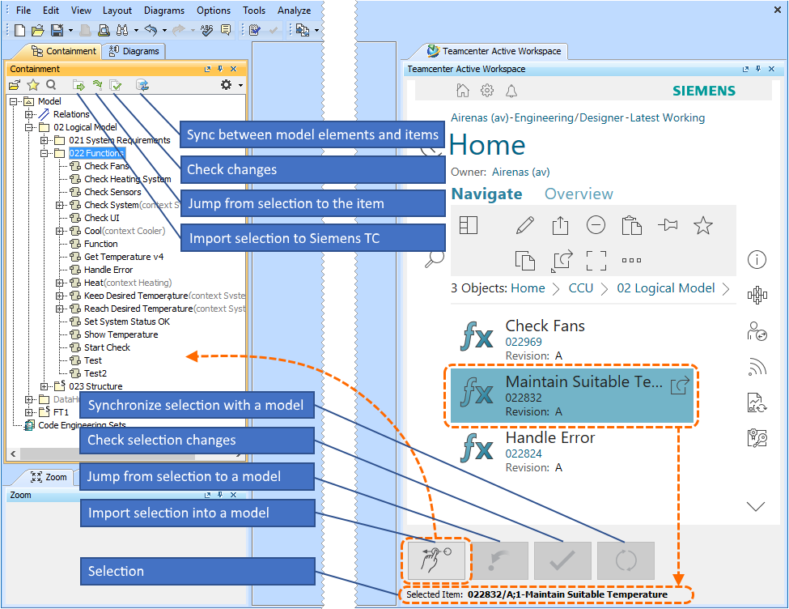789x609 pixels.
Task: Click Sync between model elements and items icon
Action: click(x=142, y=85)
